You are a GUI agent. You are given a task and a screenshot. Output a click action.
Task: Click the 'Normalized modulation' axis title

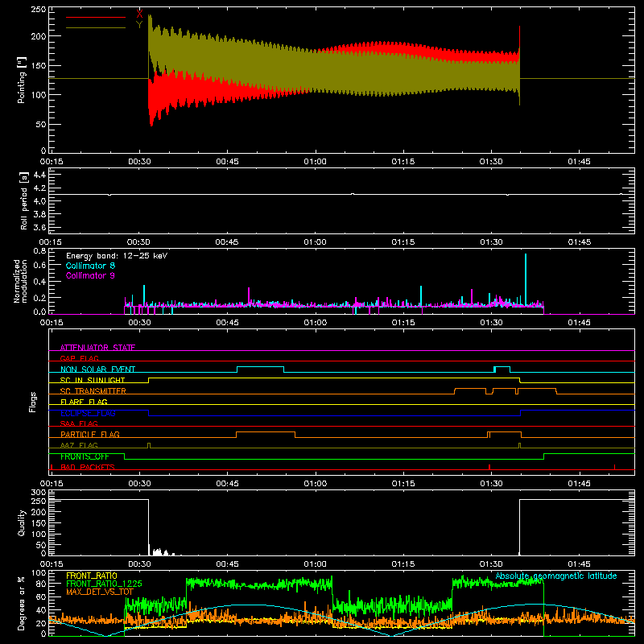(x=21, y=281)
